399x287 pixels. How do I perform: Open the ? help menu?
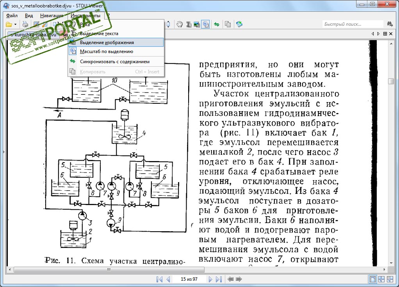[x=109, y=16]
